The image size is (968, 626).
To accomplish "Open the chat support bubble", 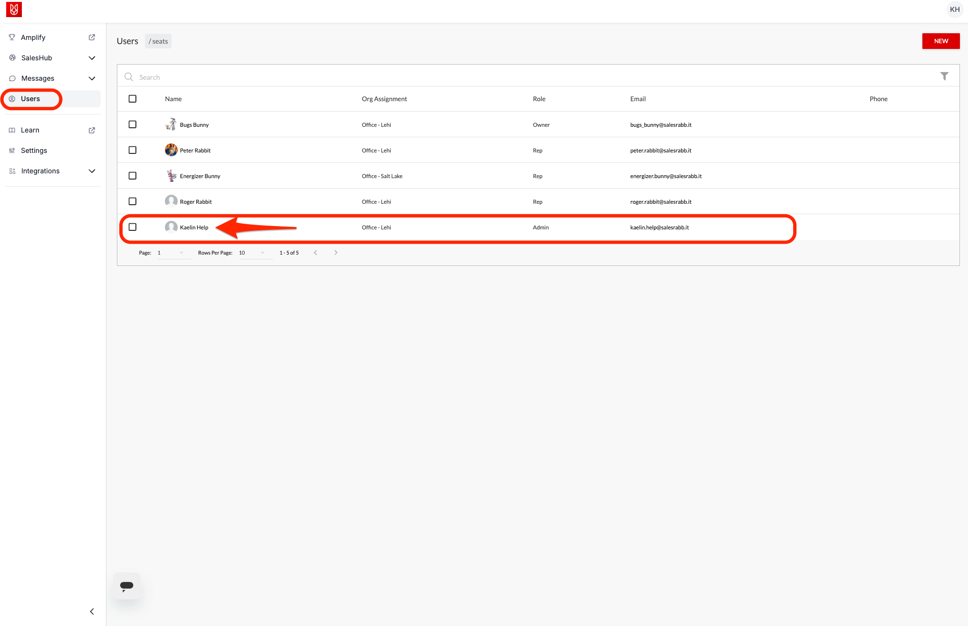I will pos(127,586).
